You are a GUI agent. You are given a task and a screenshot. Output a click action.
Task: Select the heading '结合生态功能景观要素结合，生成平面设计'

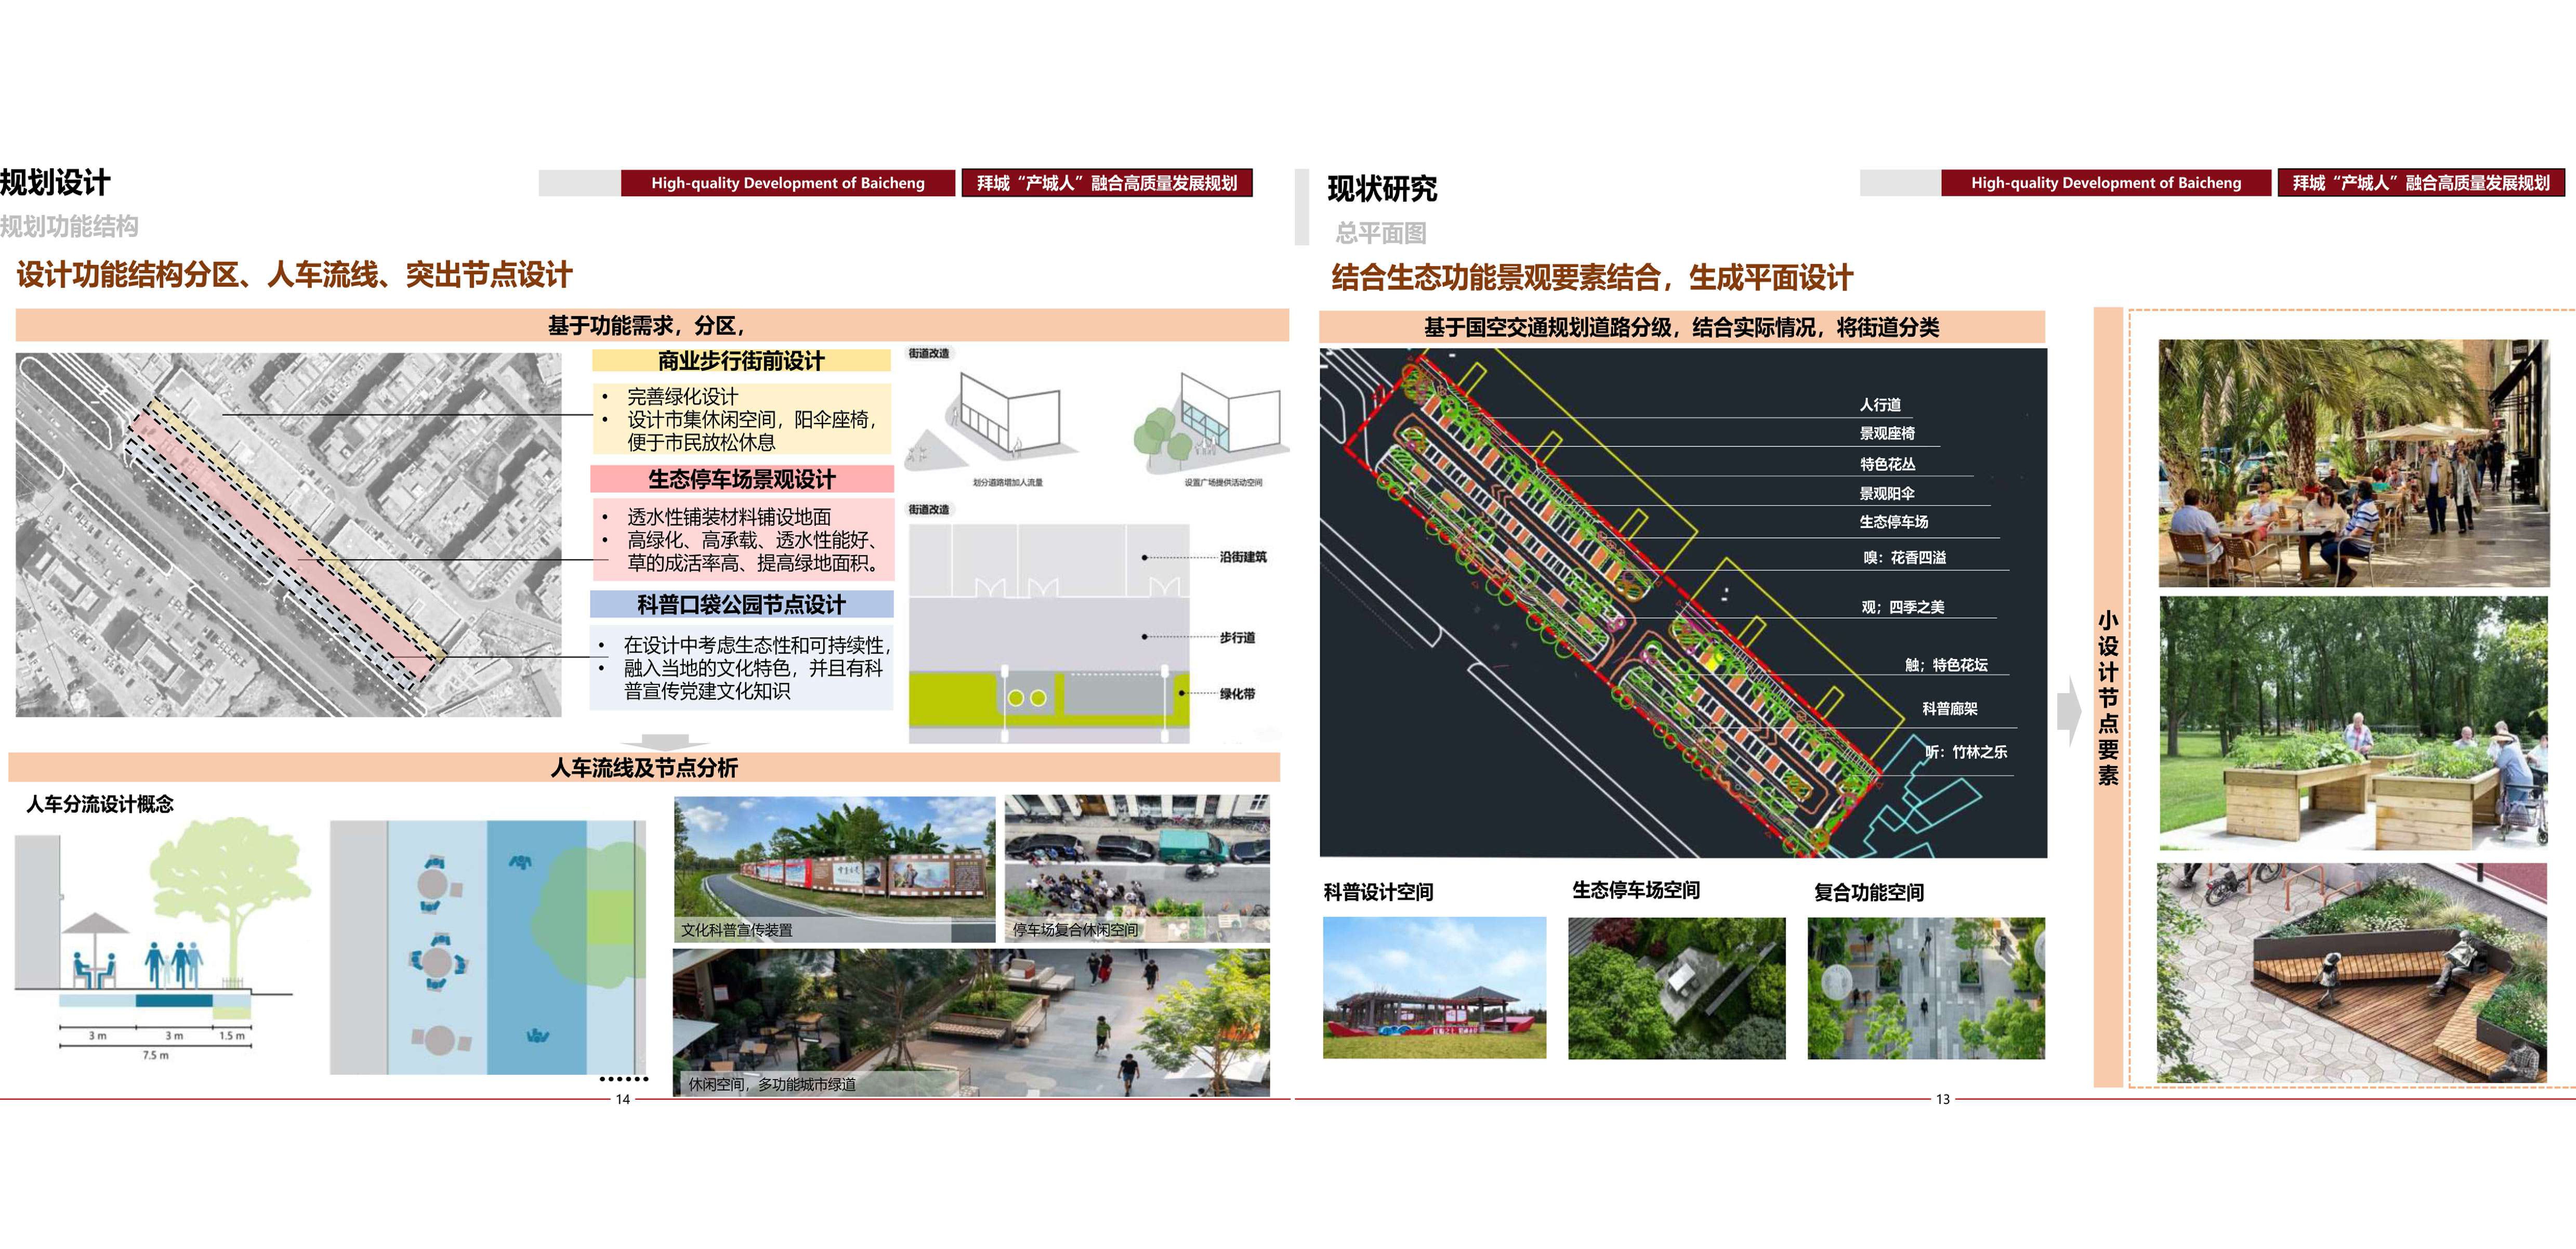click(1592, 277)
